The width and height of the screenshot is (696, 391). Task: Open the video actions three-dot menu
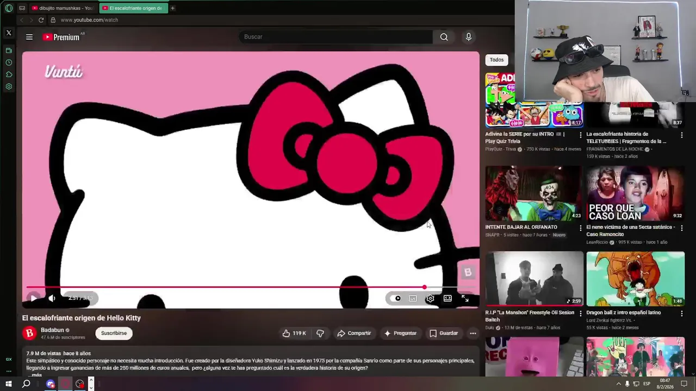pyautogui.click(x=473, y=333)
